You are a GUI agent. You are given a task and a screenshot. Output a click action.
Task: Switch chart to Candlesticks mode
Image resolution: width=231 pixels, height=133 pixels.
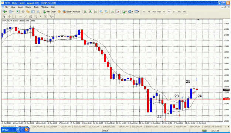90,11
